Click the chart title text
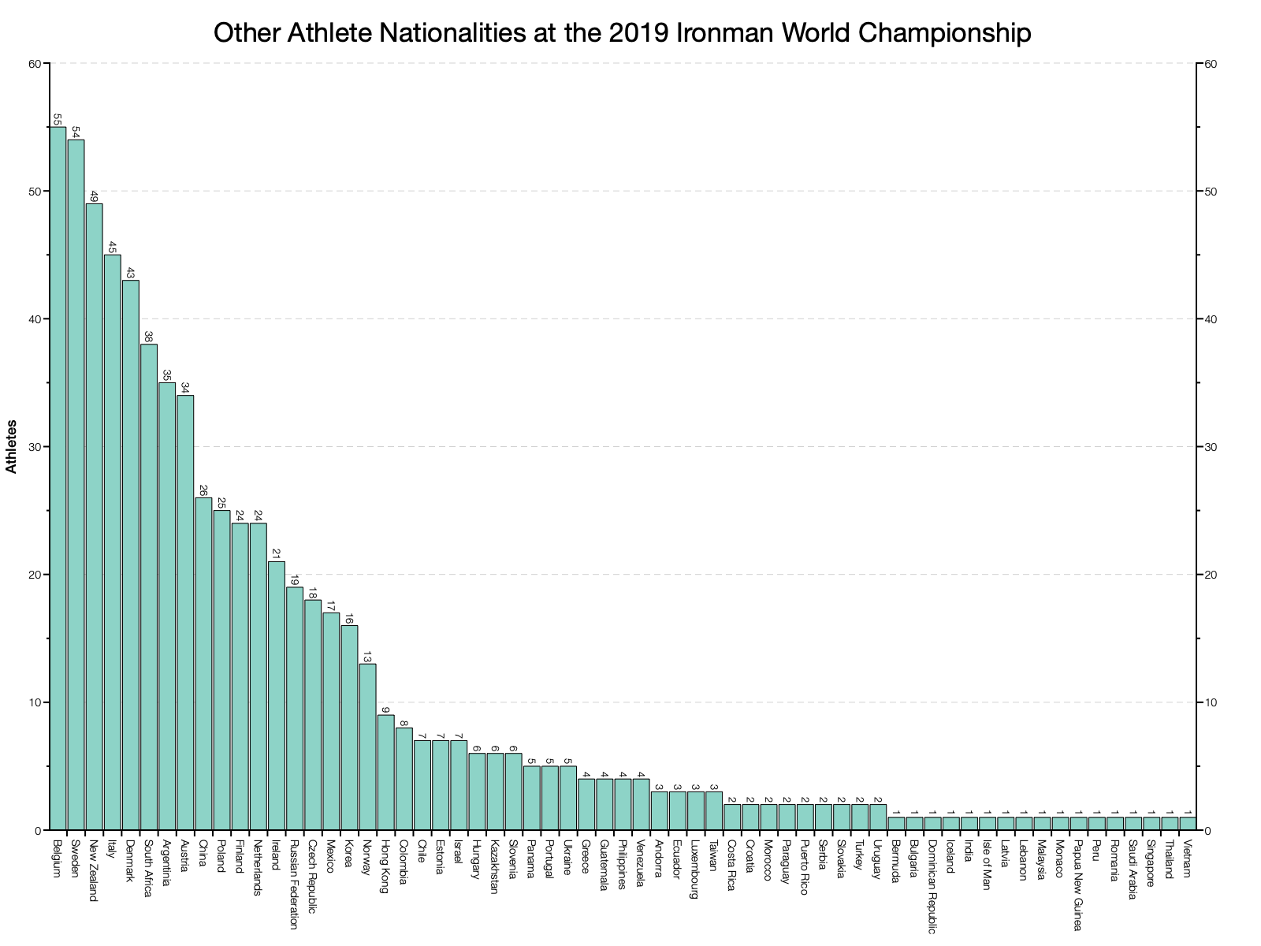1261x946 pixels. [x=622, y=33]
